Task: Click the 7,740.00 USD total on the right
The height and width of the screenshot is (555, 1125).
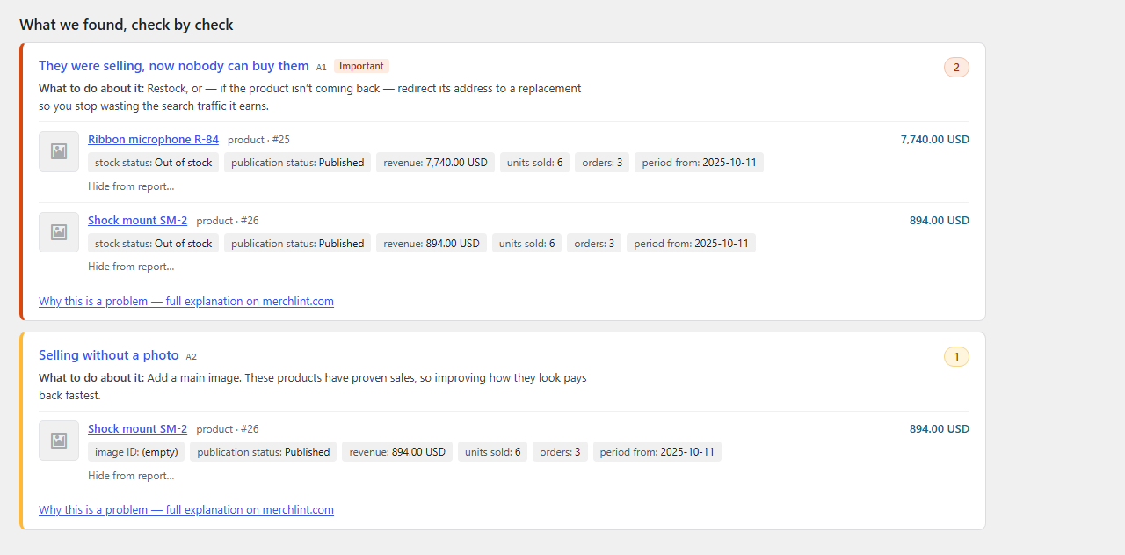Action: (x=935, y=139)
